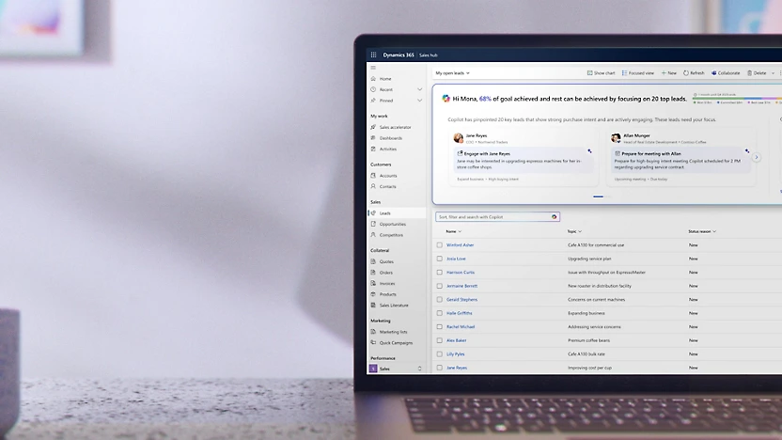Collapse the sidebar with the hamburger icon
The image size is (782, 440).
pyautogui.click(x=373, y=68)
